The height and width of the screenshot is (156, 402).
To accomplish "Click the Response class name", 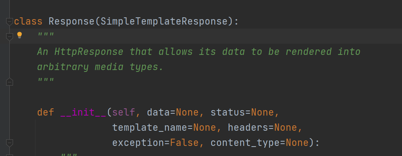I will (72, 22).
